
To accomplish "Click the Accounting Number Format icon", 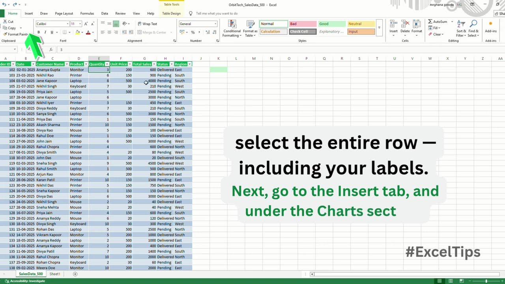I will [x=182, y=32].
